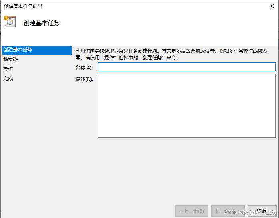Focus the 名称(A) input field

coord(187,67)
